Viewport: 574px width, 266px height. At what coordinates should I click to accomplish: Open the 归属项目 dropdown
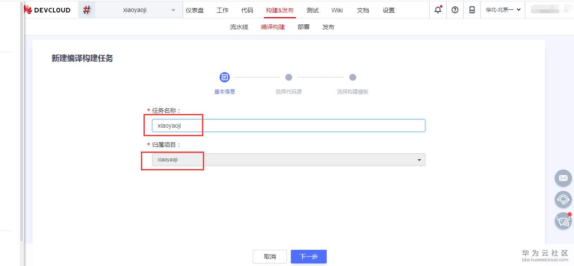coord(419,159)
